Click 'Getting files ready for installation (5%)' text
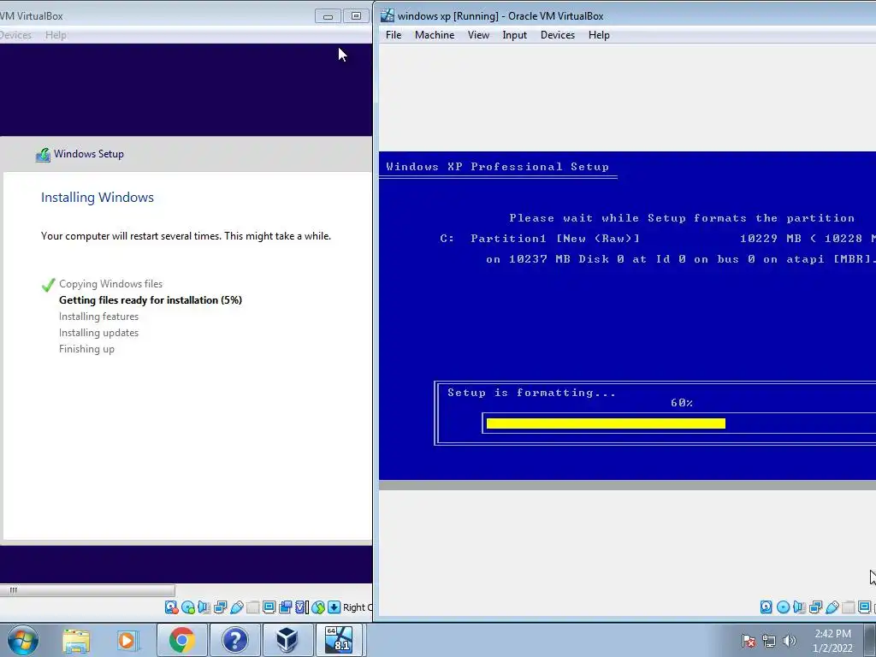Viewport: 876px width, 657px height. pyautogui.click(x=151, y=300)
